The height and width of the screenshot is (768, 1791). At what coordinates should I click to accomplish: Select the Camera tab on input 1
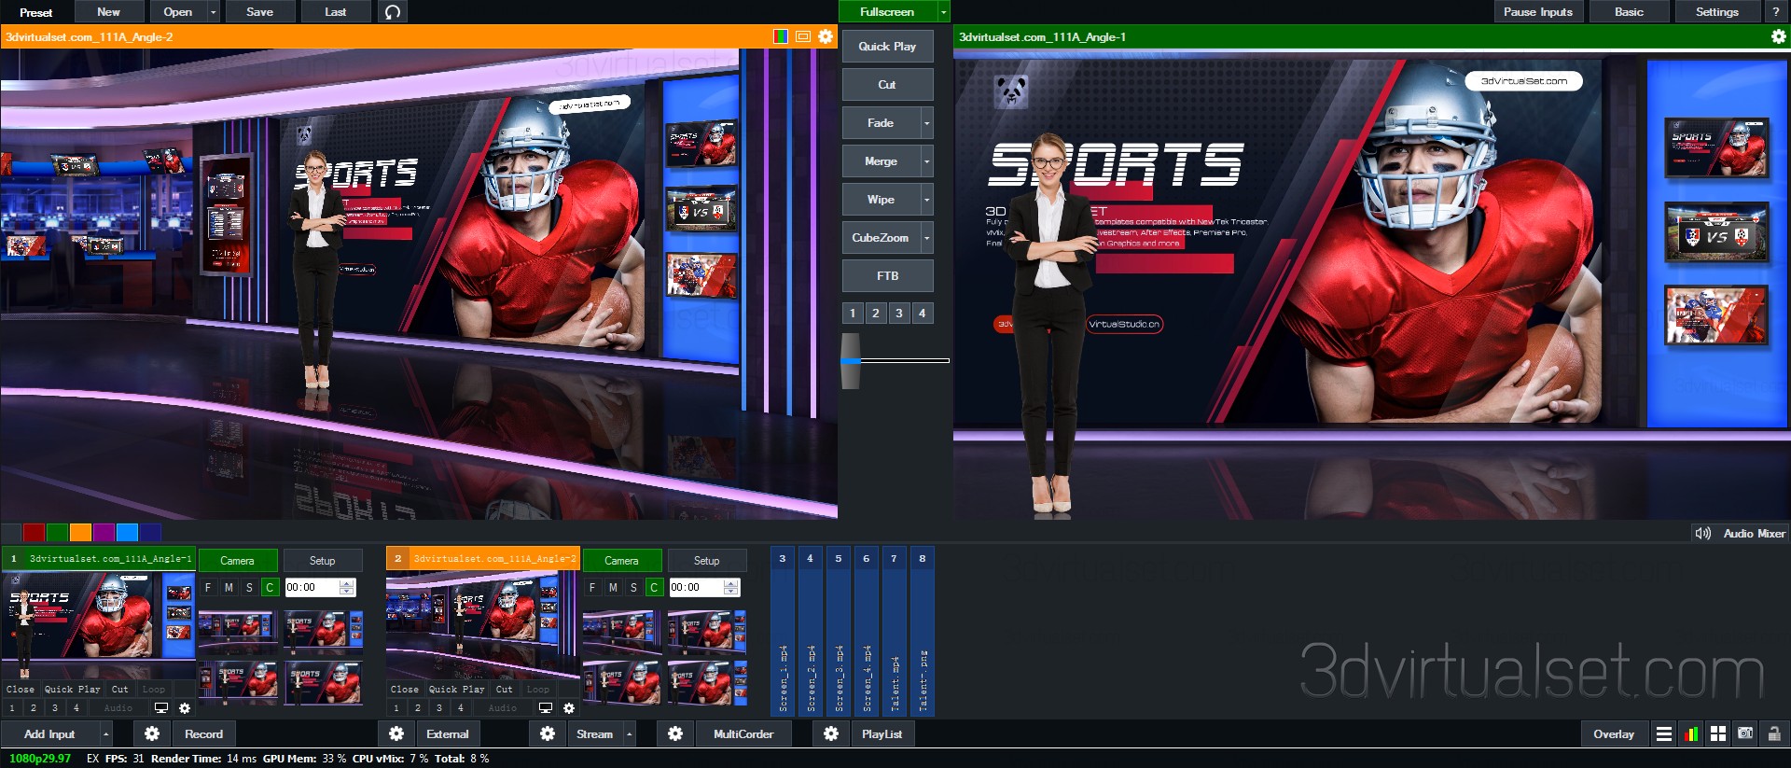pos(238,561)
